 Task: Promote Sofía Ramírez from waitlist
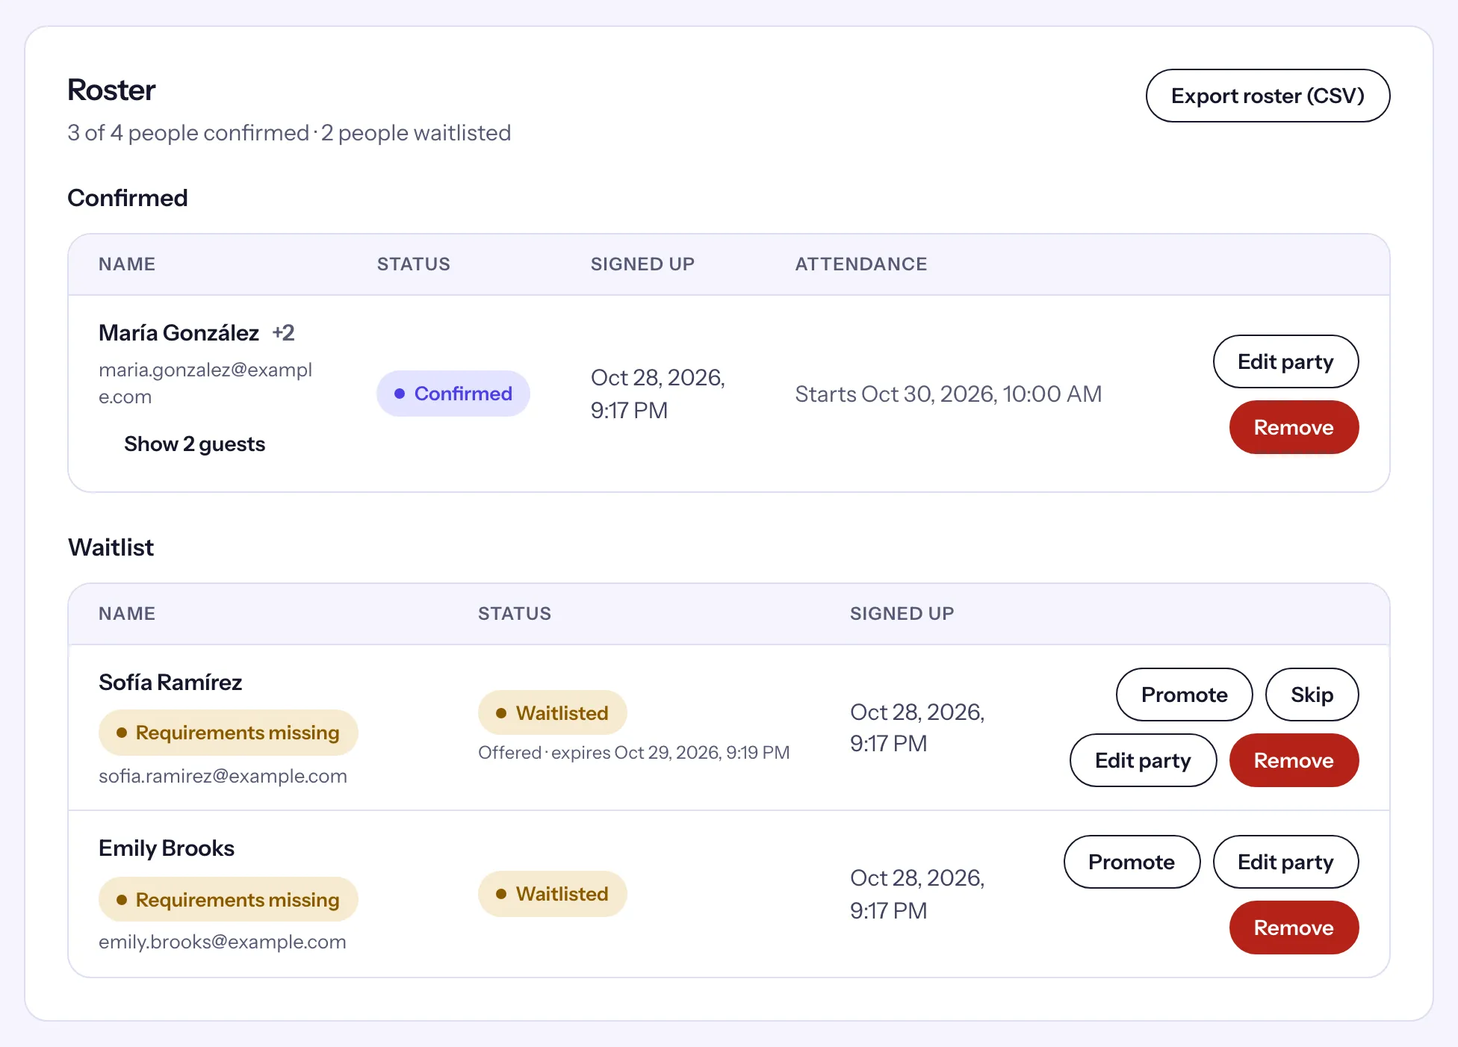(x=1184, y=695)
